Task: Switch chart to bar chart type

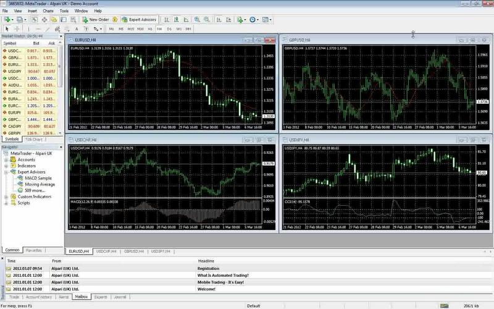Action: (167, 20)
